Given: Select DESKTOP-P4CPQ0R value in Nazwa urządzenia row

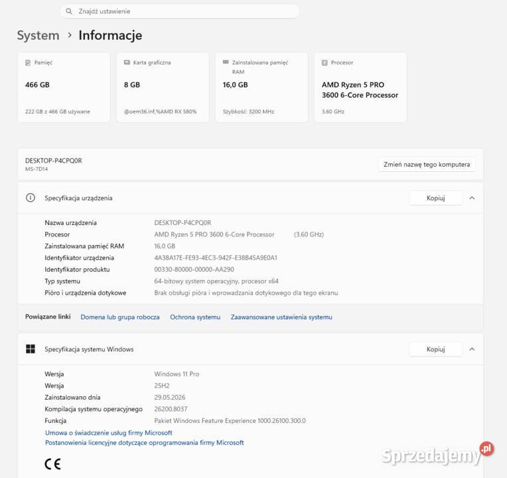Looking at the screenshot, I should coord(182,223).
